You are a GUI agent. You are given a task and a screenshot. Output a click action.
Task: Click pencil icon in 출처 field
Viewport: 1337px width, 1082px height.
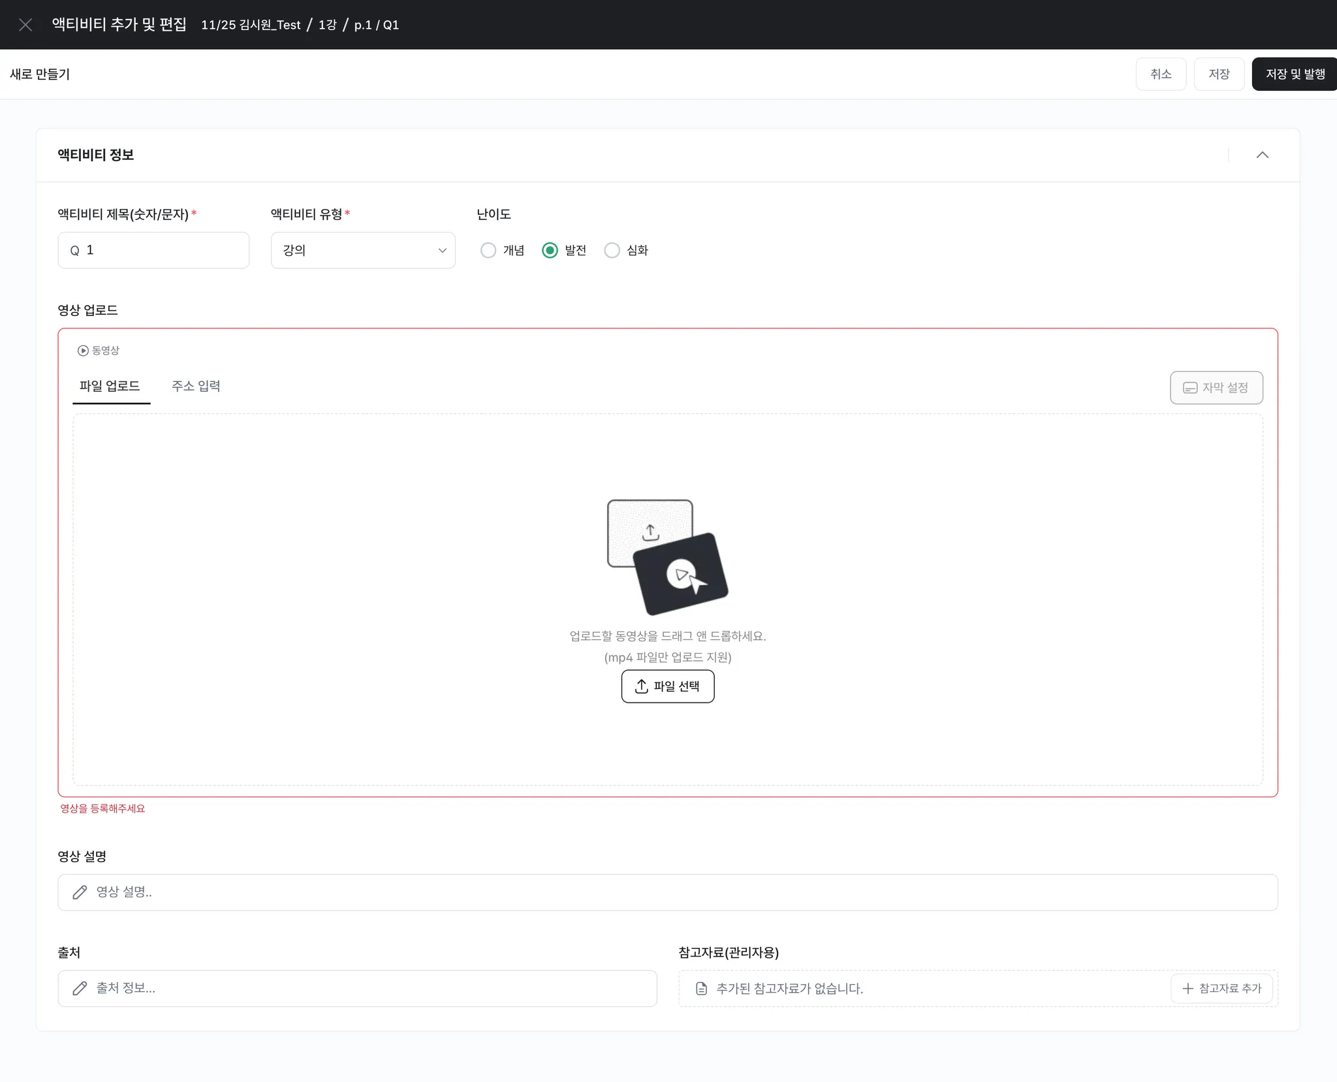click(x=80, y=988)
